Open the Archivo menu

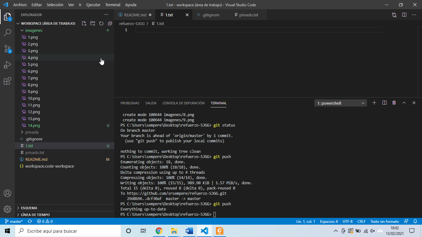[x=20, y=5]
